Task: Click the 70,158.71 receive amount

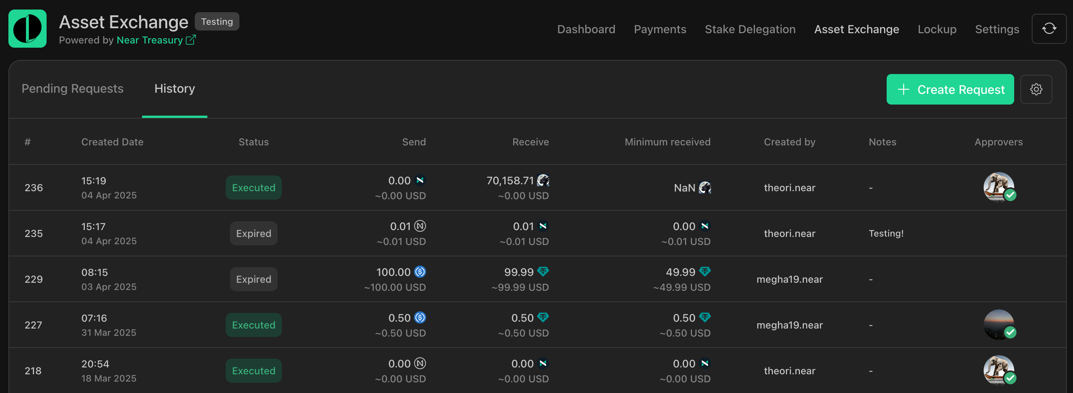Action: coord(510,181)
